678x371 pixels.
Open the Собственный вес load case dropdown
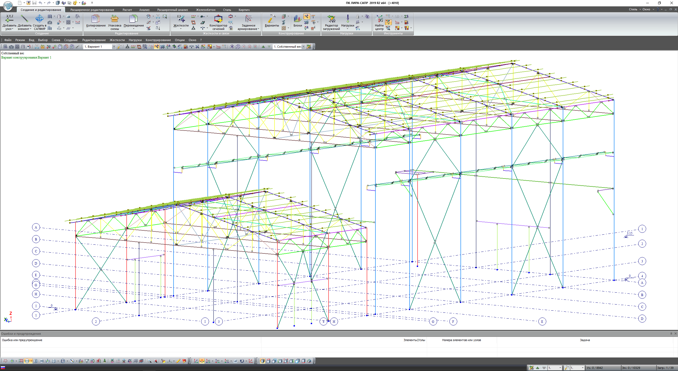click(x=303, y=47)
